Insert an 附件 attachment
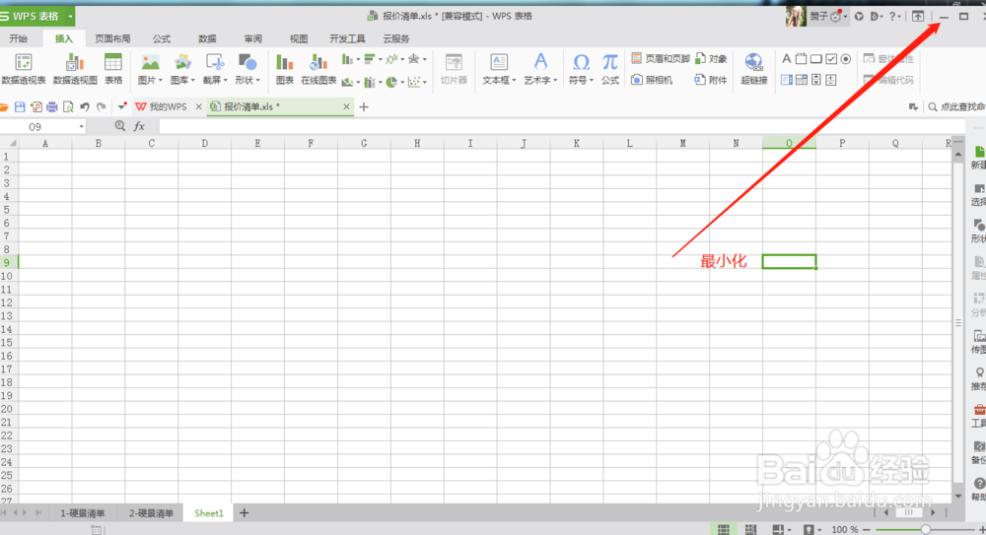This screenshot has width=986, height=535. click(x=711, y=80)
